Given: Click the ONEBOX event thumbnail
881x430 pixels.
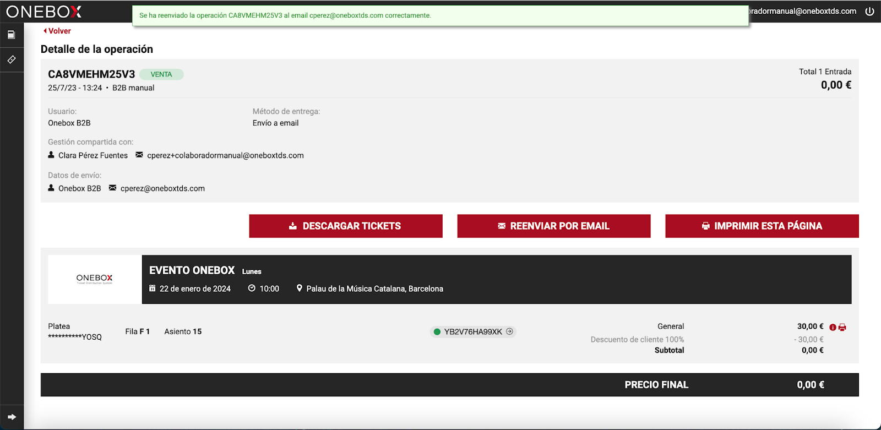Looking at the screenshot, I should [x=95, y=279].
